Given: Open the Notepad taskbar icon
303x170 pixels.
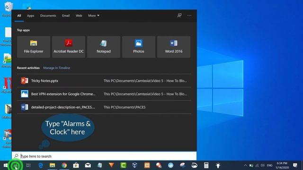Looking at the screenshot, I should coord(100,165).
